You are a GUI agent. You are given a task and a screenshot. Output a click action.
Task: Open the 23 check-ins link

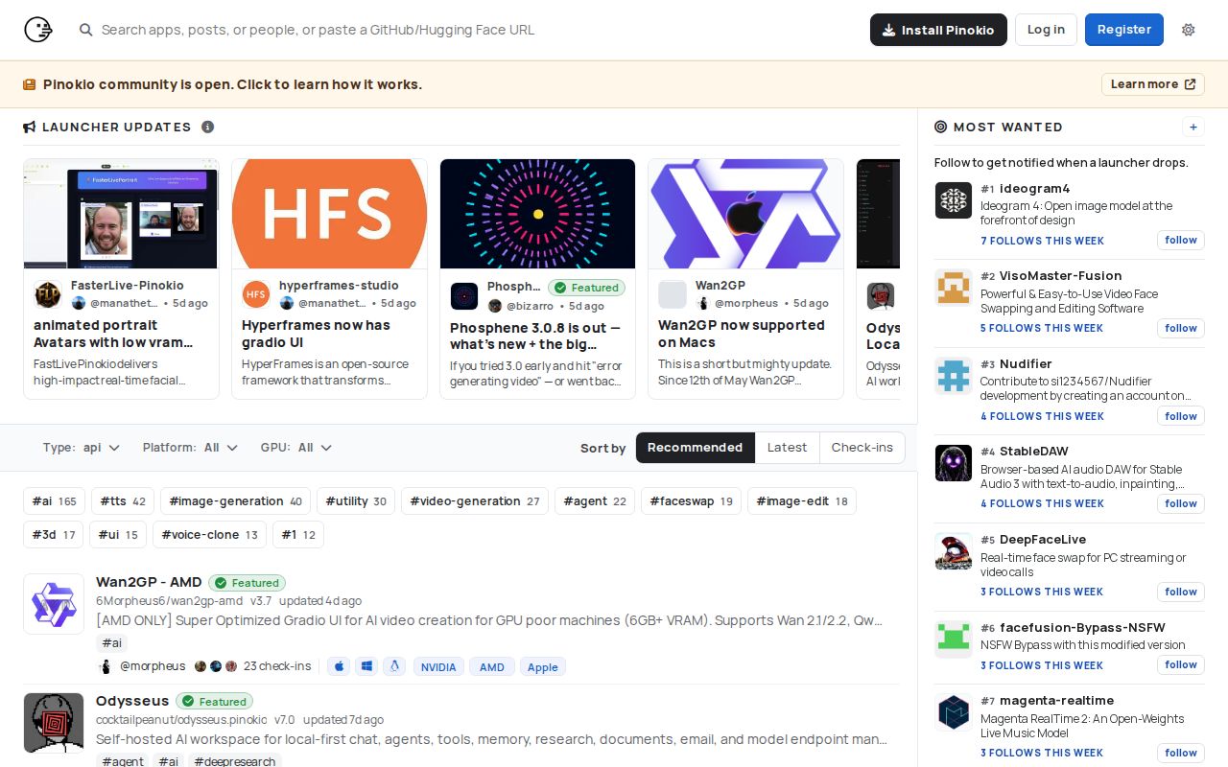pos(277,666)
